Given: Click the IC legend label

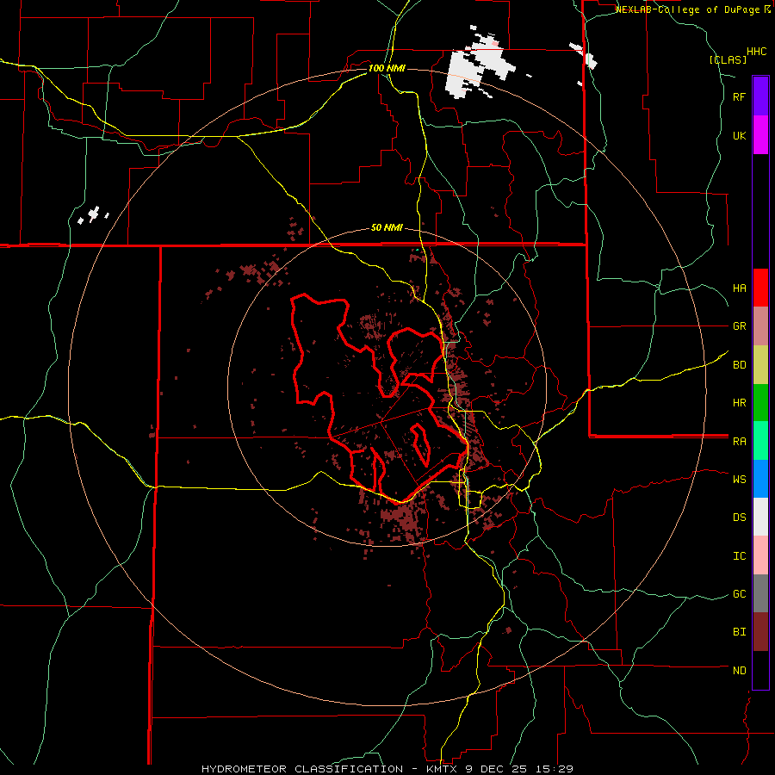Looking at the screenshot, I should (739, 555).
